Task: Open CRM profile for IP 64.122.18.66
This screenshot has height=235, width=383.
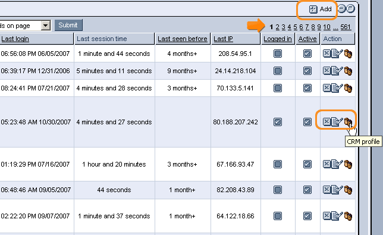Action: point(348,216)
